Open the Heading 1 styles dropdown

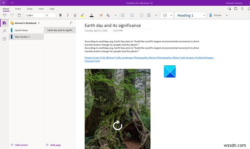(x=191, y=15)
